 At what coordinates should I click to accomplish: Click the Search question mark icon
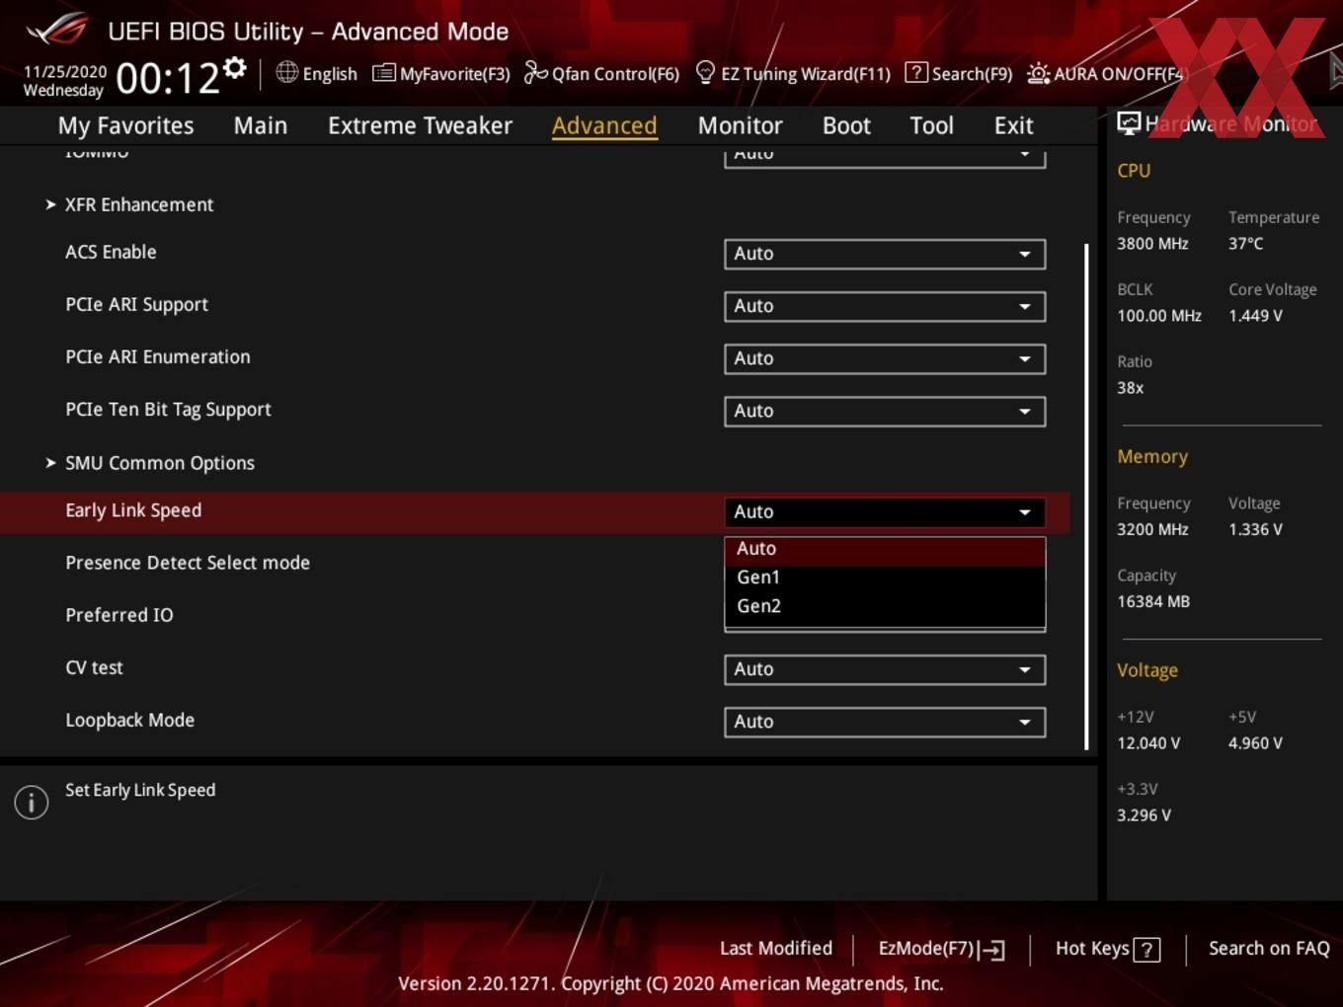(915, 72)
